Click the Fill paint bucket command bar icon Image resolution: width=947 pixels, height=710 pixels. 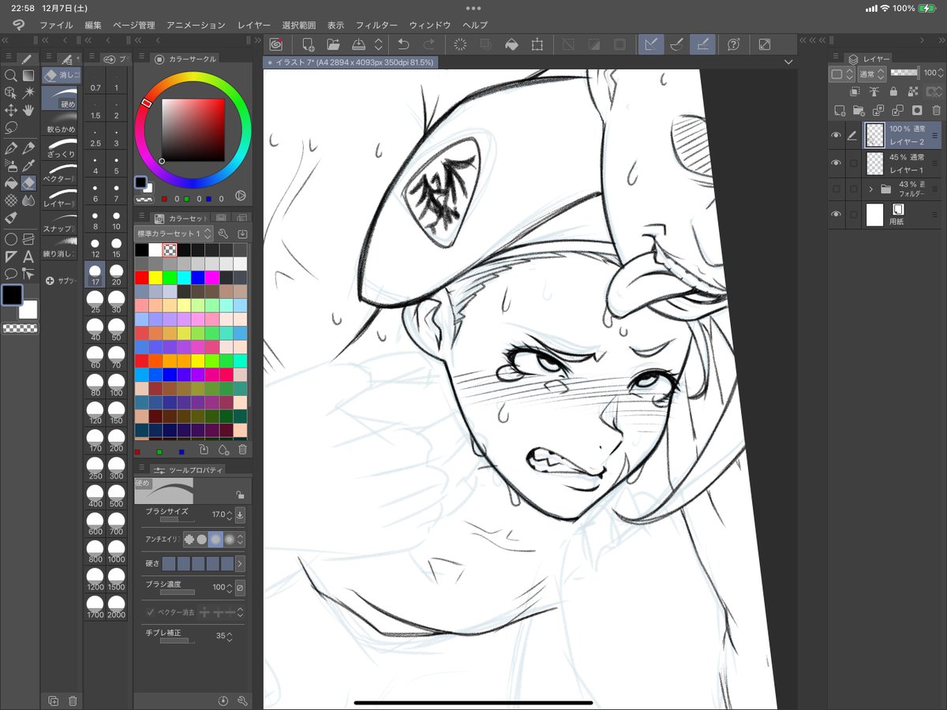tap(511, 44)
